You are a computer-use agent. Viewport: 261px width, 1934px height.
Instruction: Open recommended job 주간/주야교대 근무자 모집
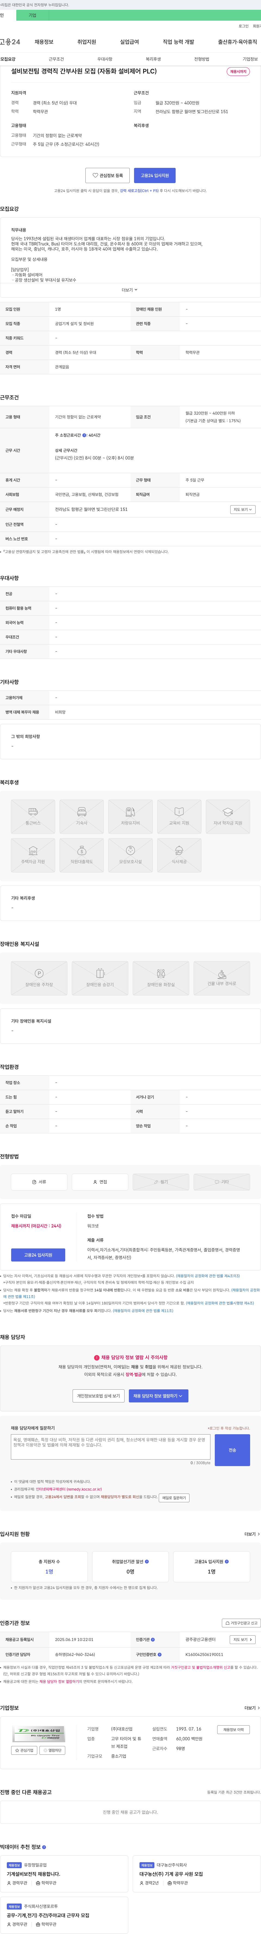48,1915
